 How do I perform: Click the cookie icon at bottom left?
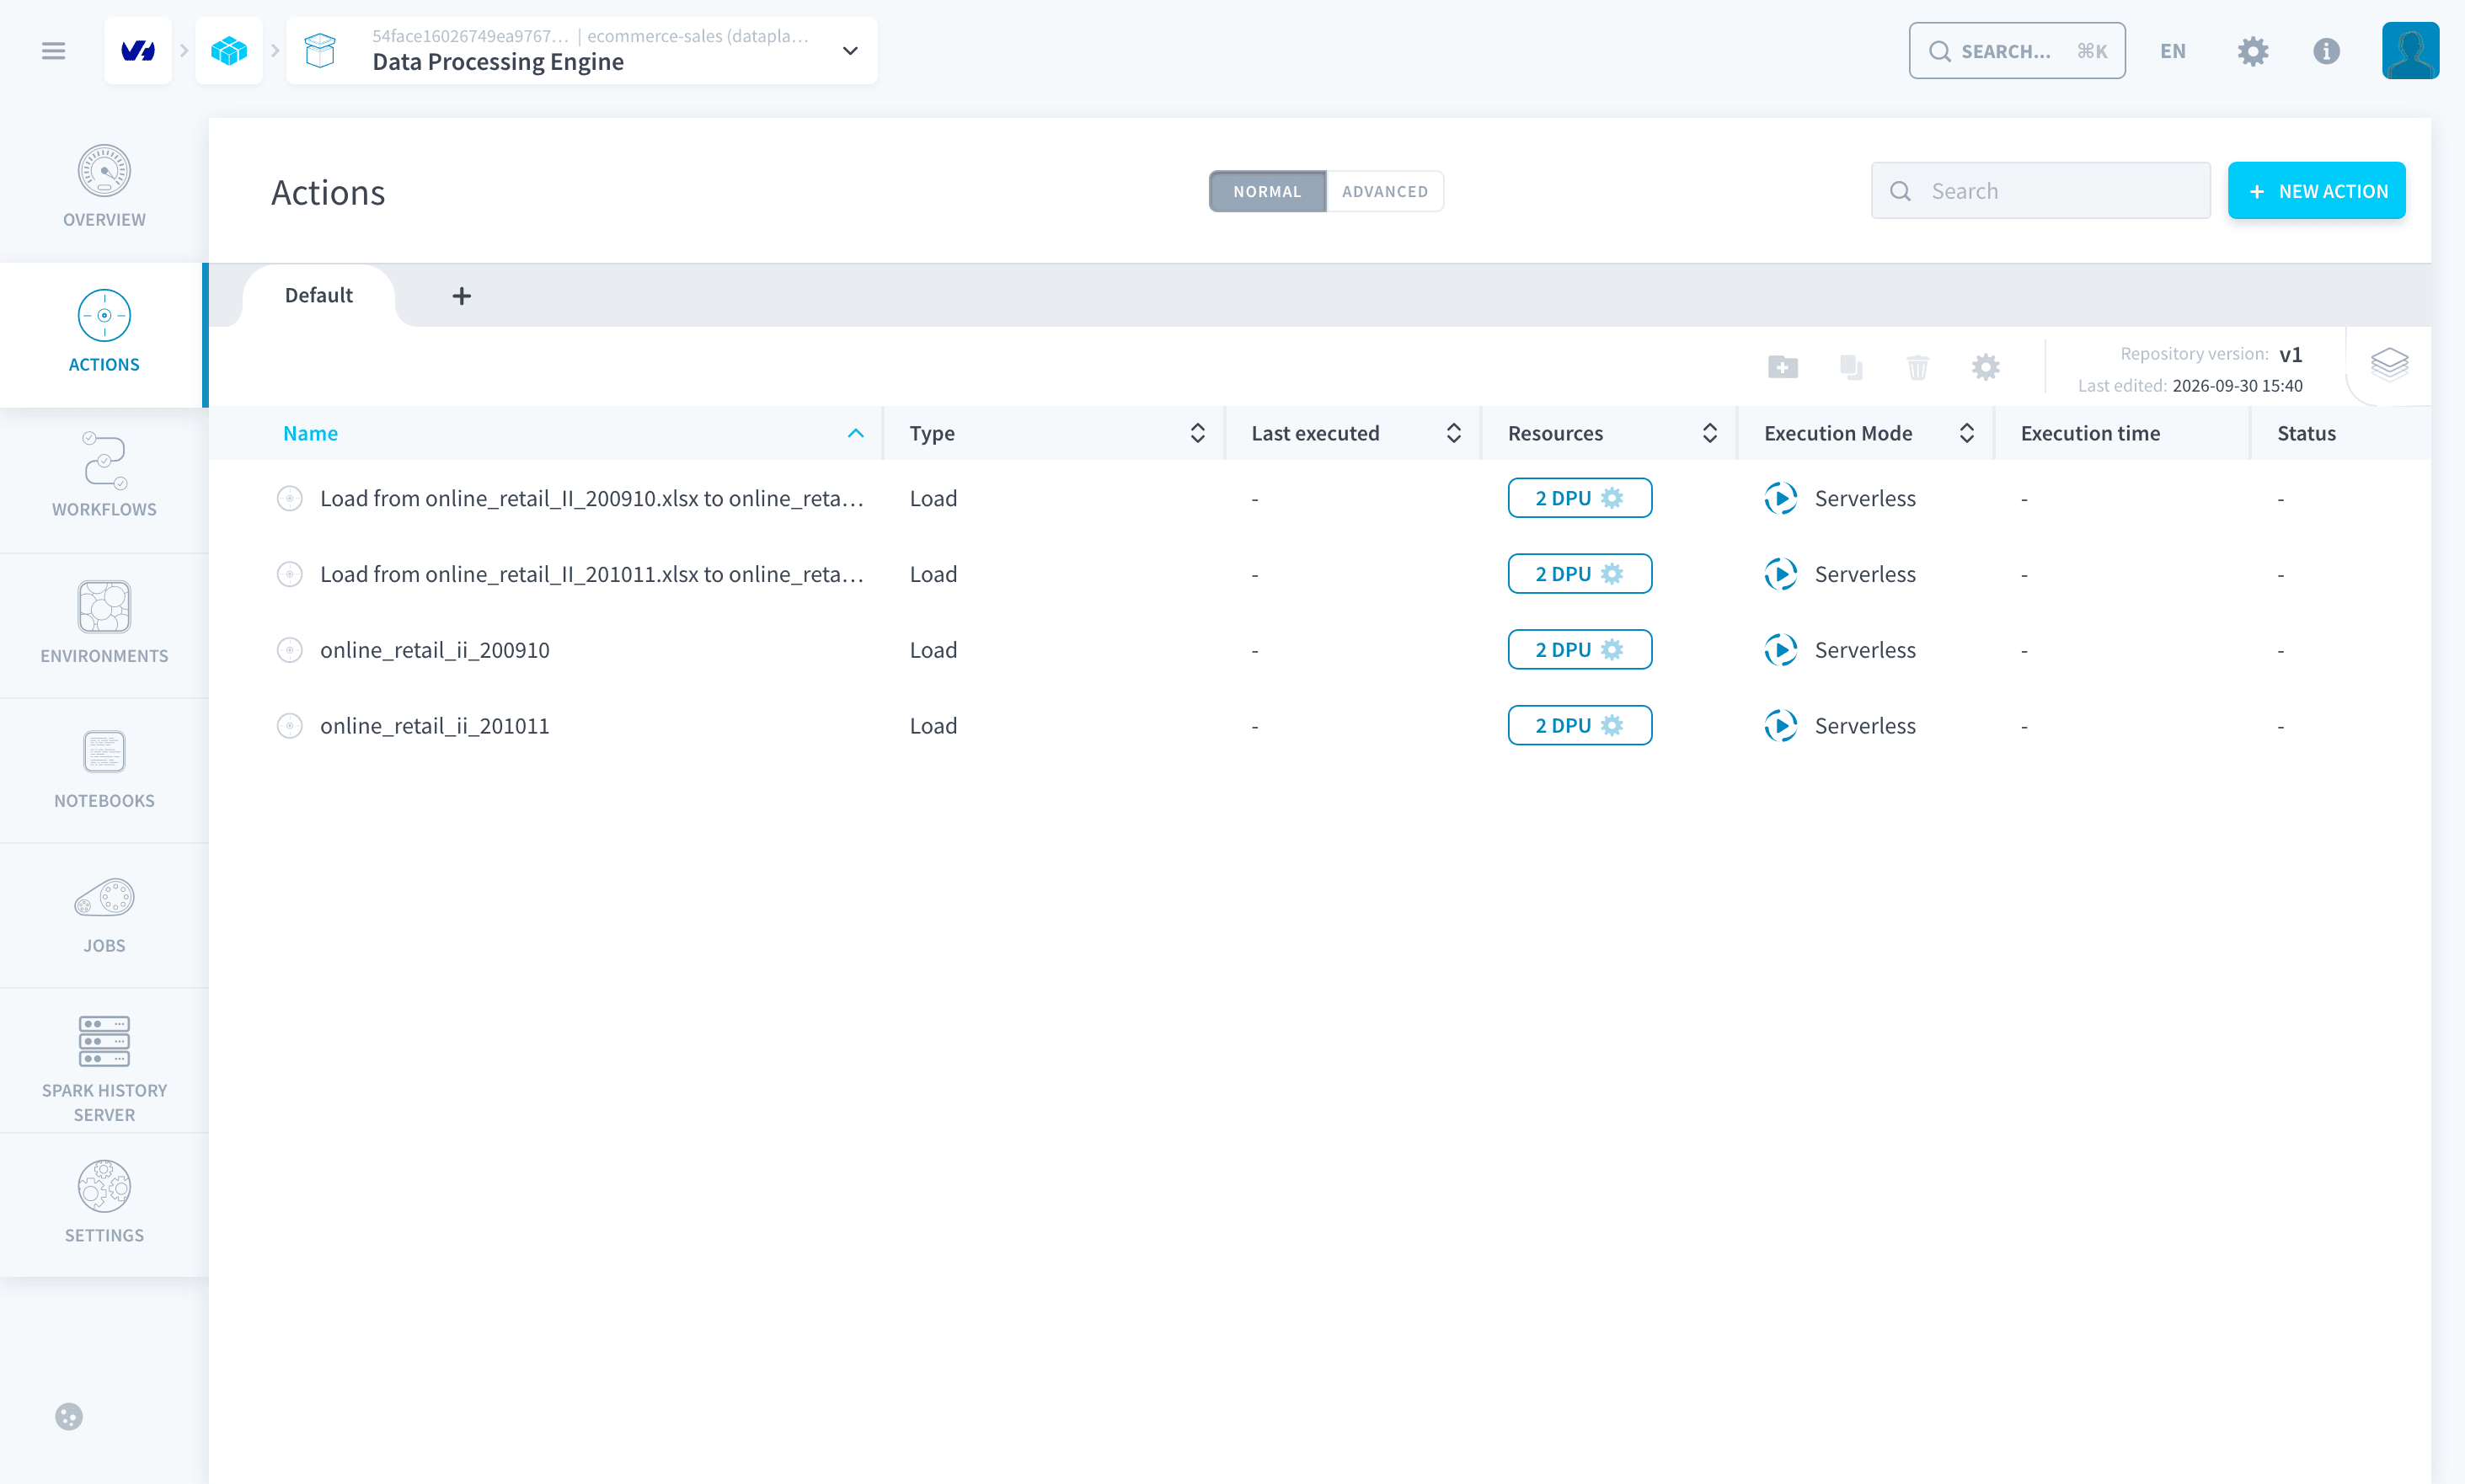(x=69, y=1416)
